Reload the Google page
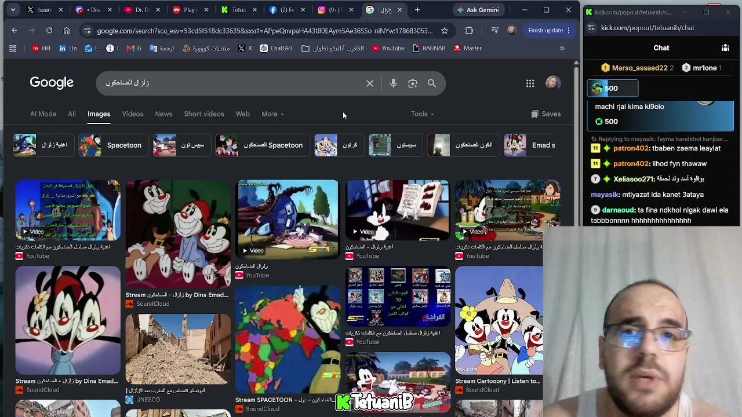Screen dimensions: 742x417 tap(49, 30)
